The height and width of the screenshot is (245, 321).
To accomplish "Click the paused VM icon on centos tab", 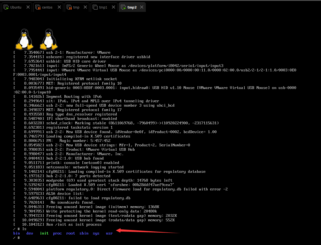I will tap(38, 7).
